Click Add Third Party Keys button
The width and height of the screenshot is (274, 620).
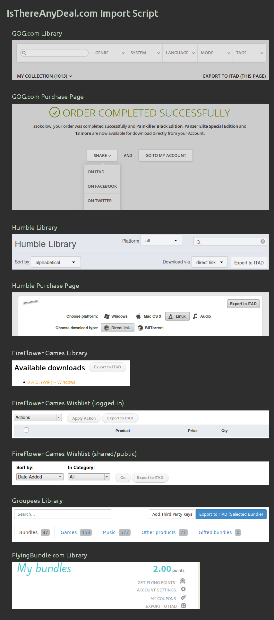[172, 514]
